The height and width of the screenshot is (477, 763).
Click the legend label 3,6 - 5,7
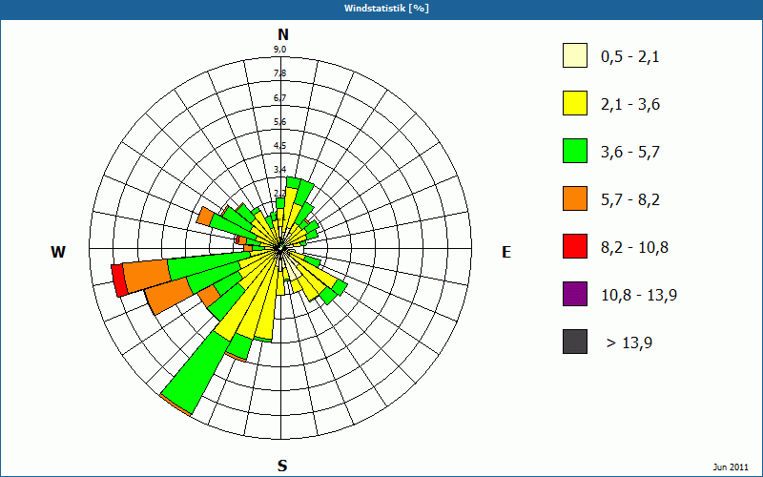(x=630, y=153)
